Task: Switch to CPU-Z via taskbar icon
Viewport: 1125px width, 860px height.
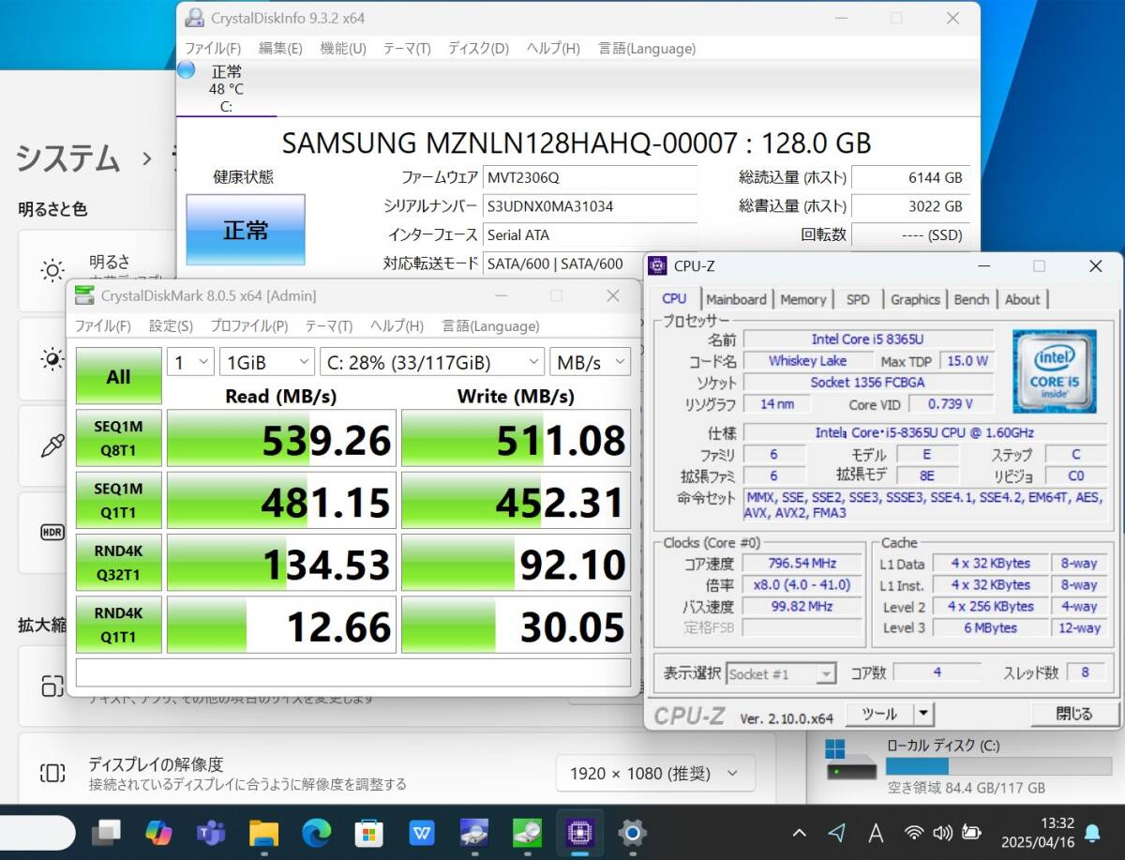Action: (x=579, y=831)
